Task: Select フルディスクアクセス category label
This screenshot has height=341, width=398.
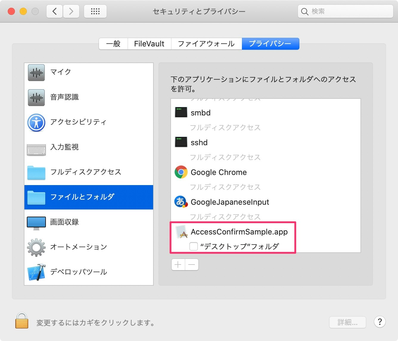Action: click(x=86, y=172)
